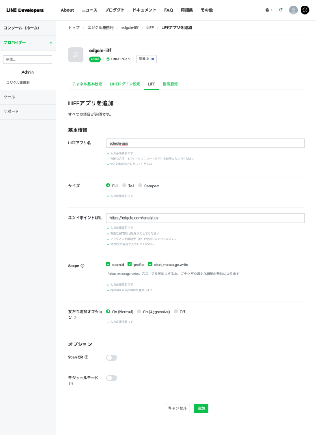Uncheck the chat_message.write scope checkbox

tap(150, 264)
